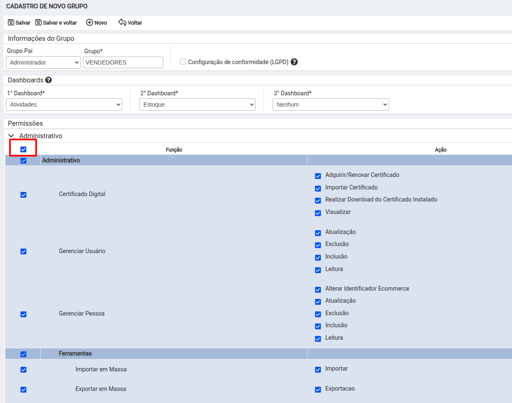Screen dimensions: 512x403
Task: Uncheck Alterar Identificador Ecommerce action
Action: (318, 290)
